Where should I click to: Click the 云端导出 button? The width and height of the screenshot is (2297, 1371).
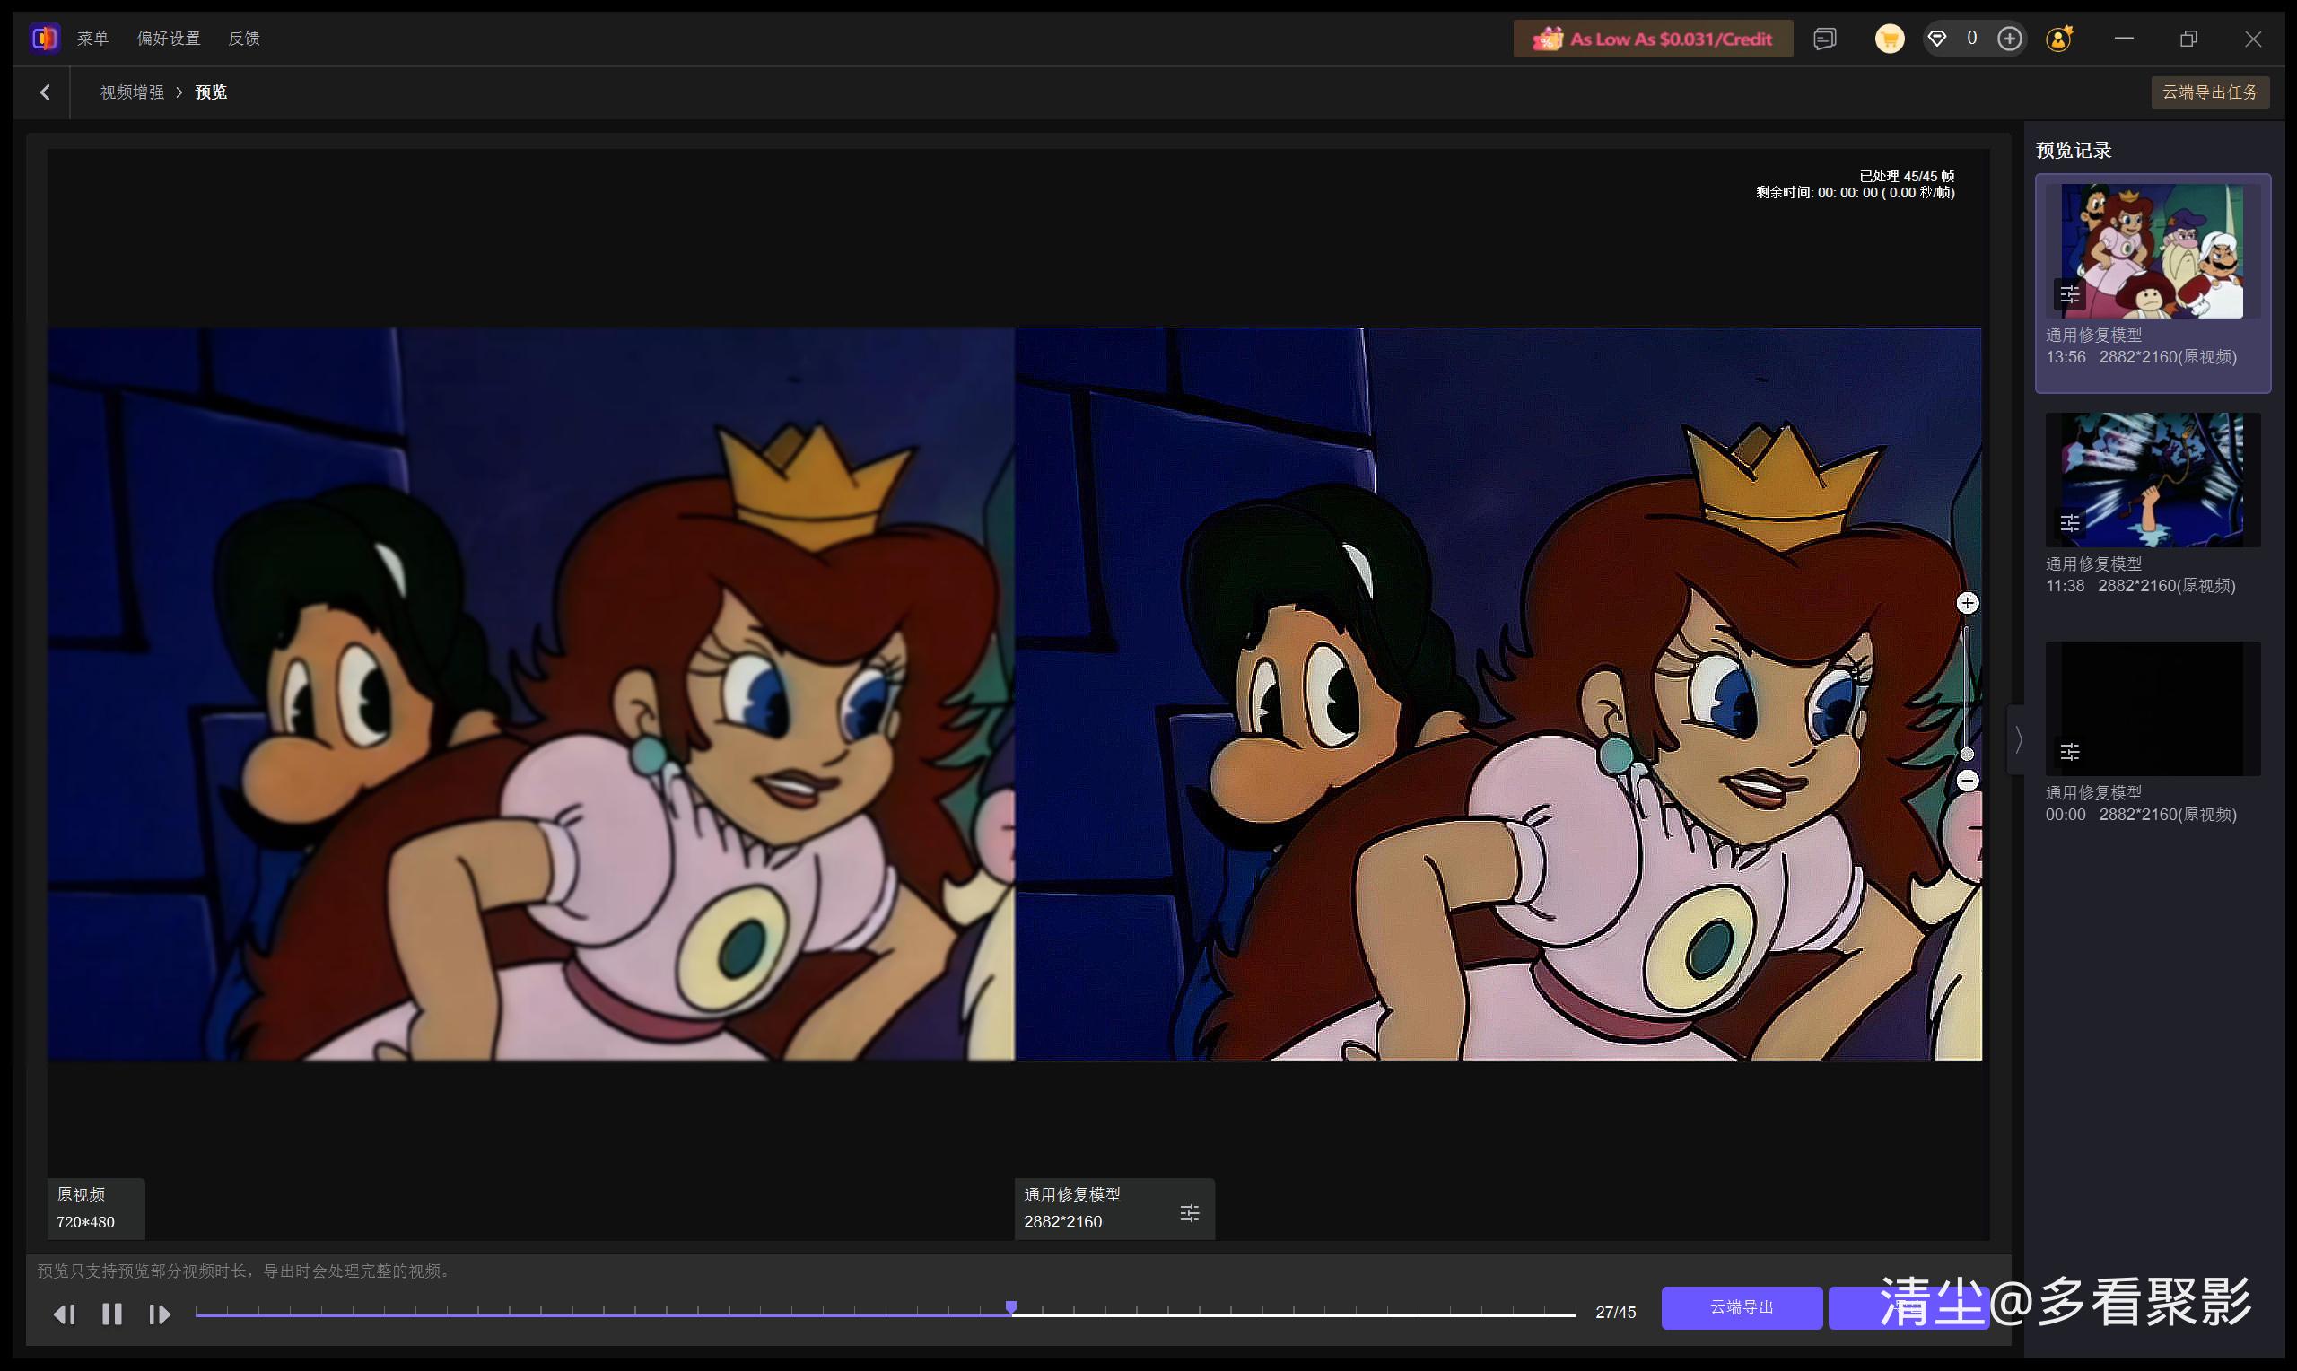(1741, 1307)
